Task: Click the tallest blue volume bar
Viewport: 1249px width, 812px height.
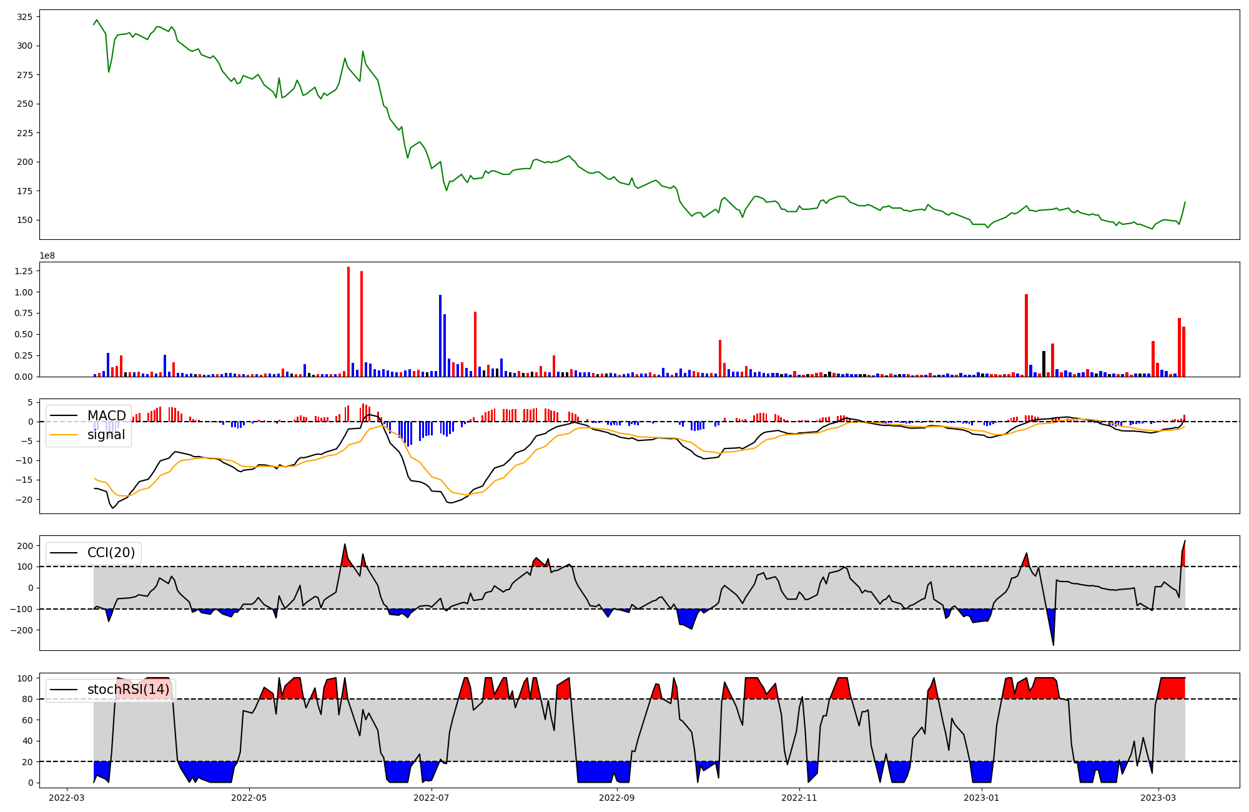Action: coord(440,335)
